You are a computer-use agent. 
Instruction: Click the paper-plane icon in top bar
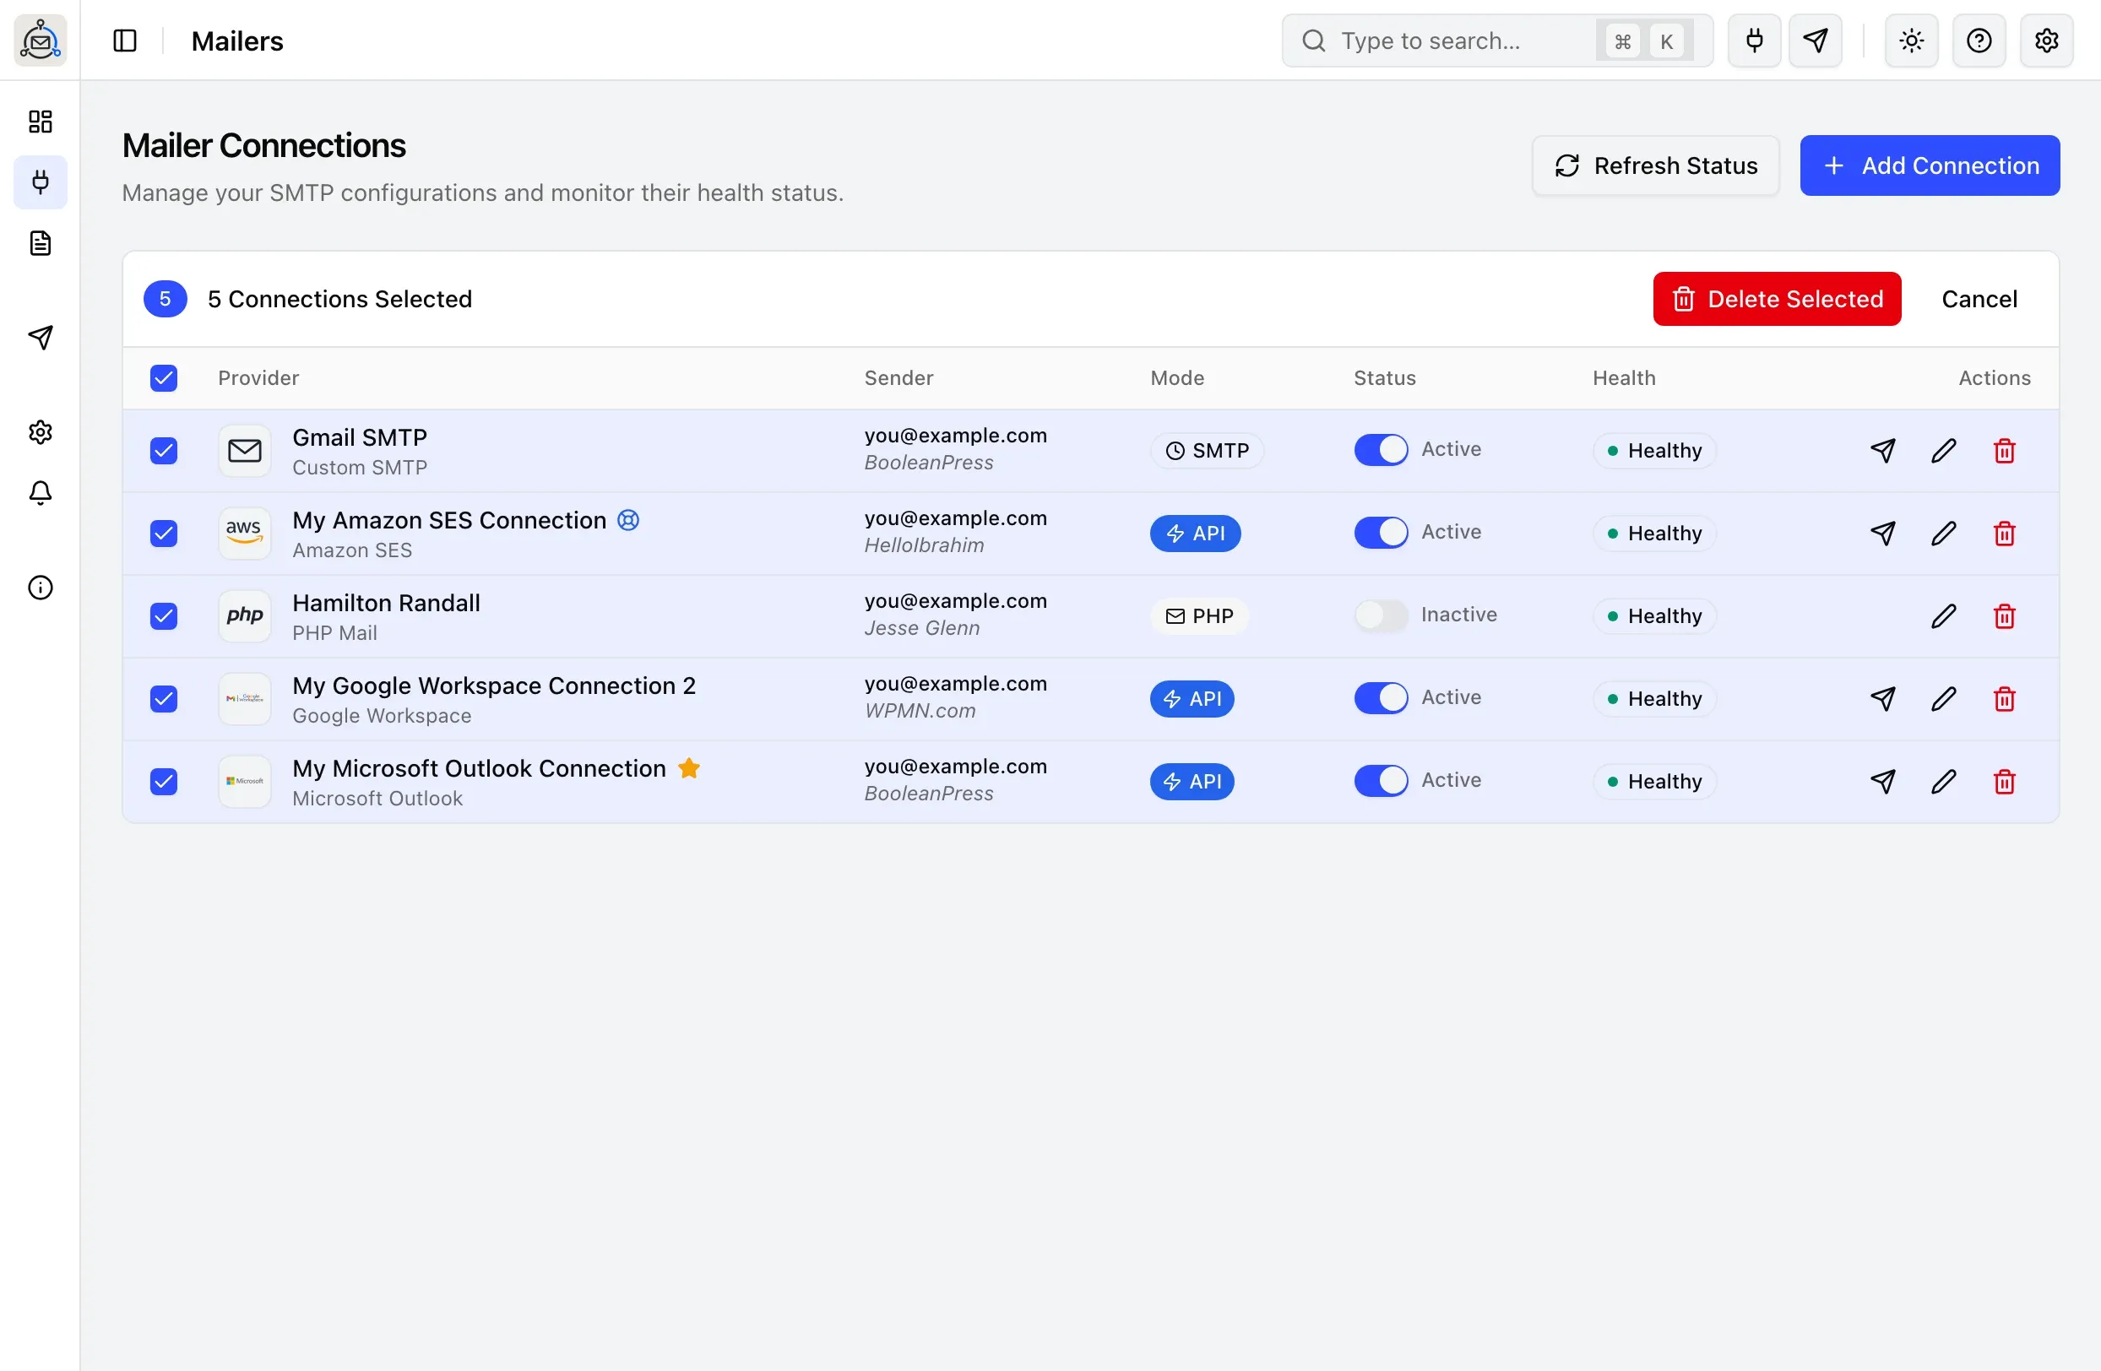pyautogui.click(x=1815, y=41)
